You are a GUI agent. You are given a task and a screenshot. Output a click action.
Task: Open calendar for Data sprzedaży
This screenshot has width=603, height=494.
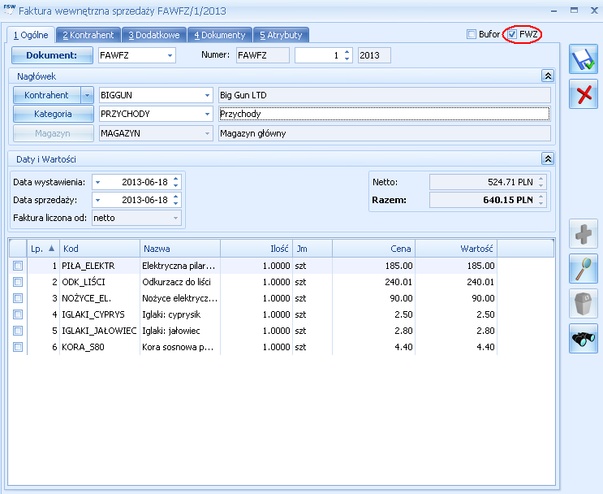[97, 200]
